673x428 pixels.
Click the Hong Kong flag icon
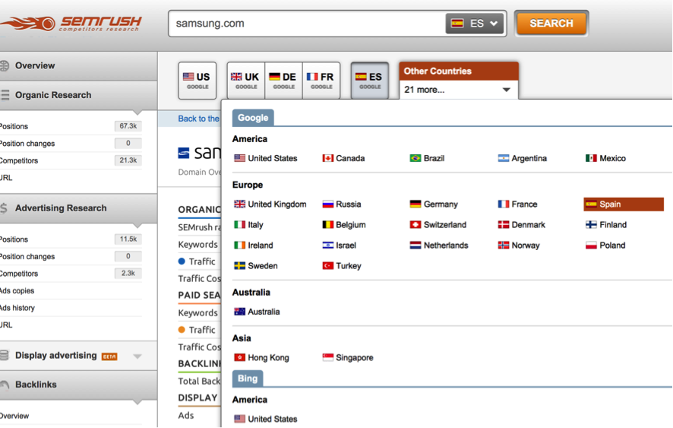[239, 357]
